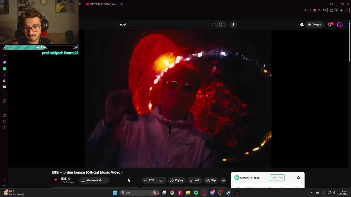
Task: Click the Video Özeti button in AITOPIA
Action: (277, 178)
